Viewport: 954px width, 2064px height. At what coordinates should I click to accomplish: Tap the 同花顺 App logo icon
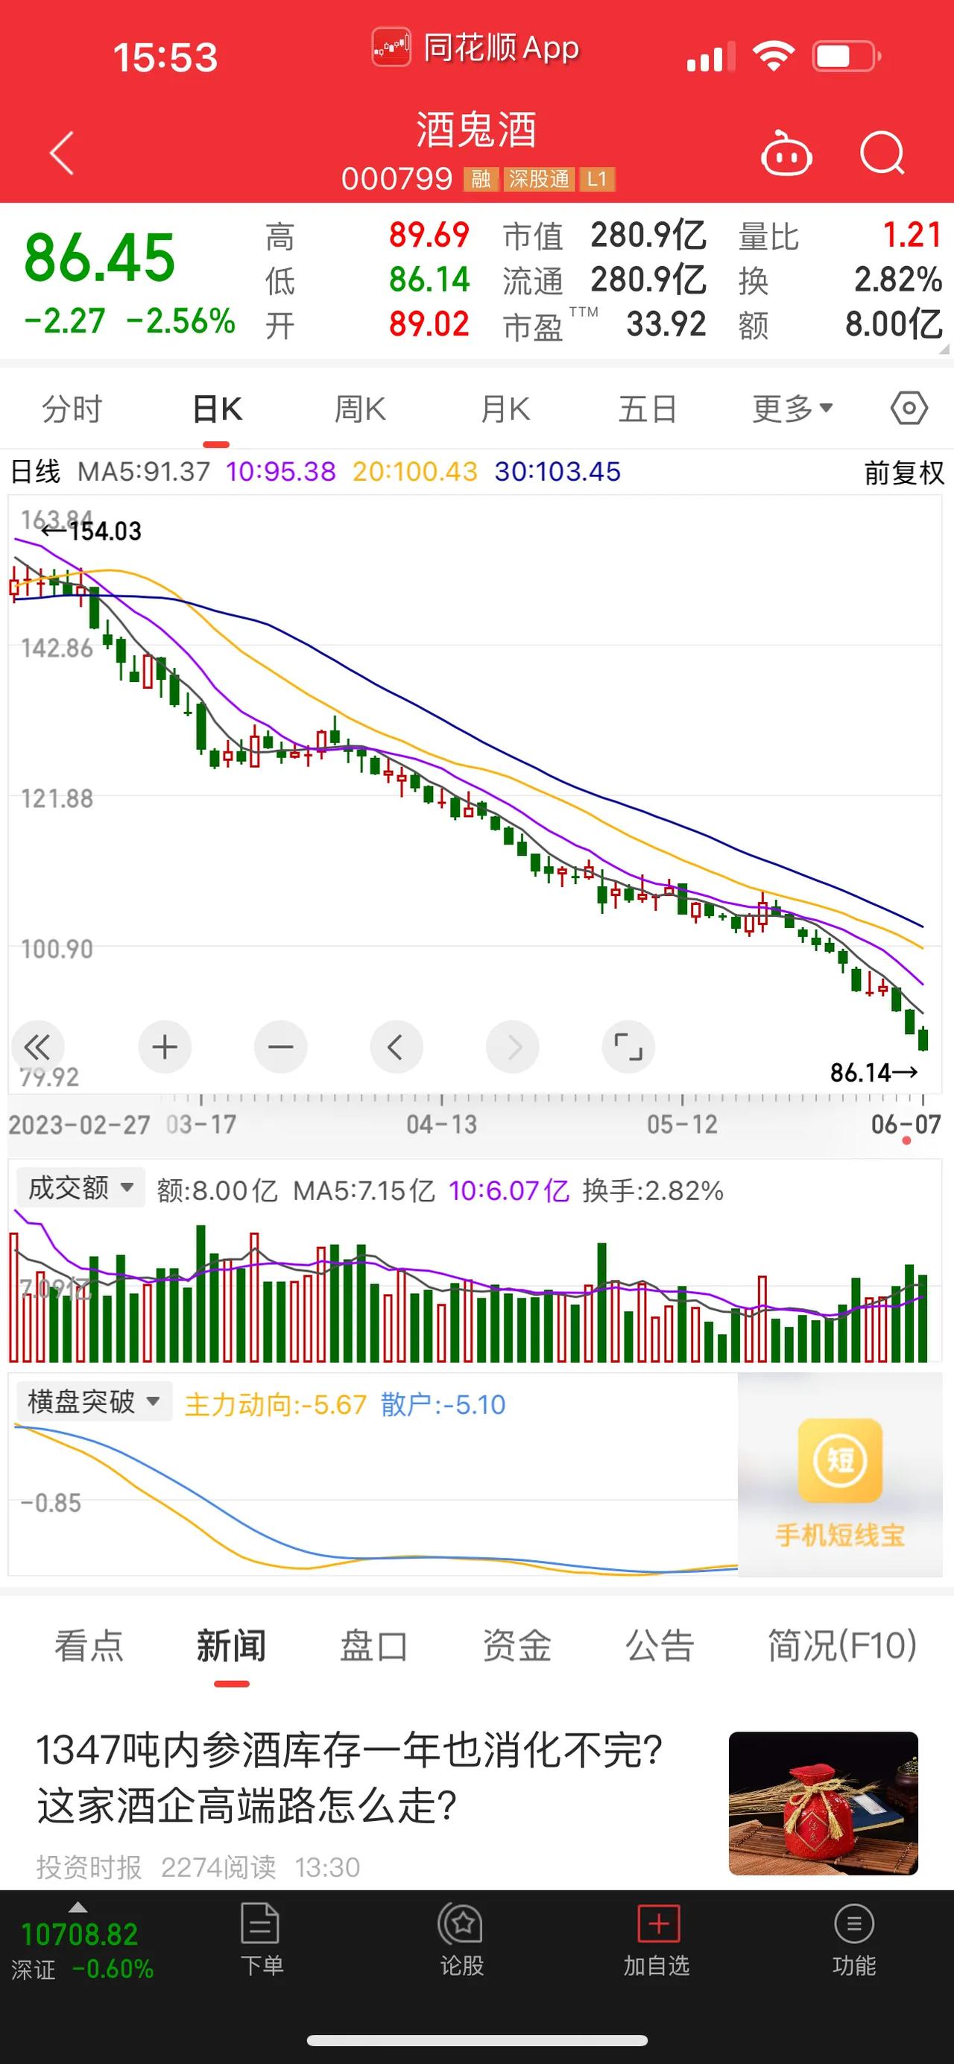pos(391,47)
